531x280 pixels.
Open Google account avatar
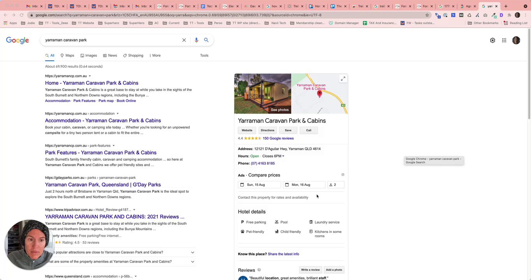pyautogui.click(x=516, y=40)
